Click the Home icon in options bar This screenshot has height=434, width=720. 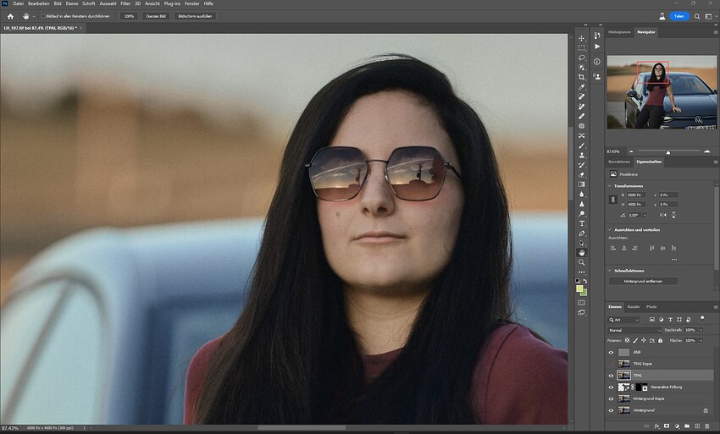8,16
